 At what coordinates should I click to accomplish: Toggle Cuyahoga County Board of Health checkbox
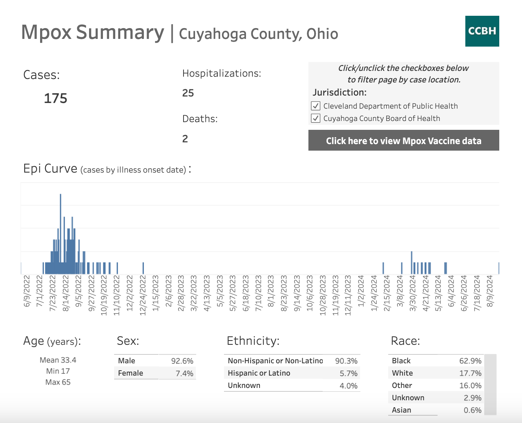316,118
